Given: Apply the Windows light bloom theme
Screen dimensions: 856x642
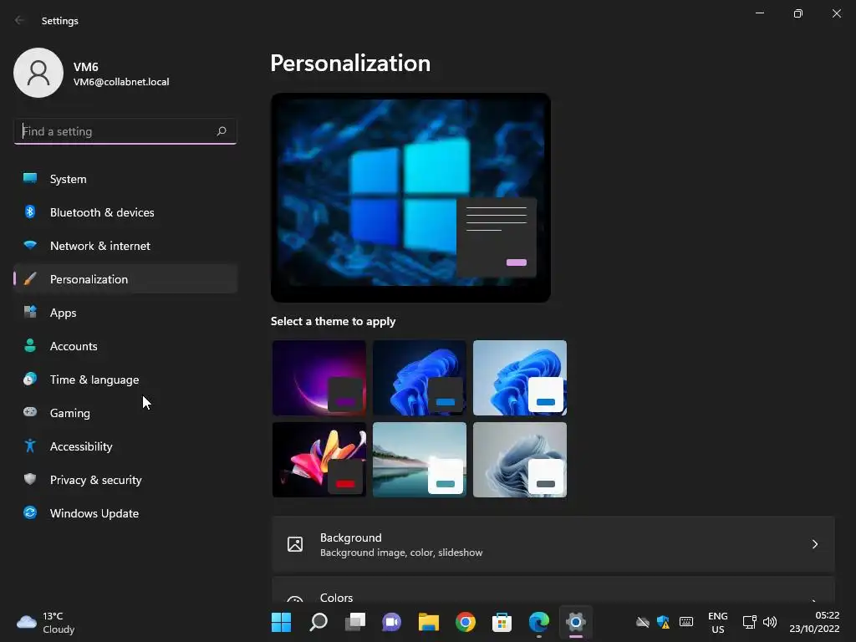Looking at the screenshot, I should pyautogui.click(x=520, y=378).
